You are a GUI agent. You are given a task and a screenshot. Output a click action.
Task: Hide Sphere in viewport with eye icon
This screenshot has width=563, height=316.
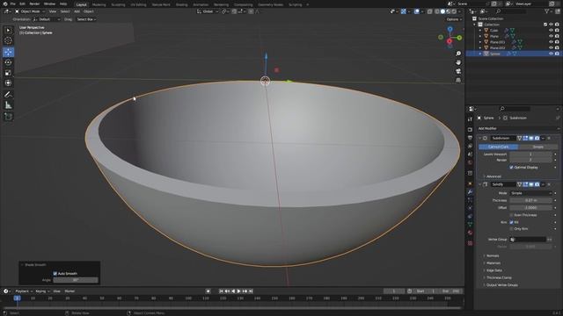click(x=551, y=54)
